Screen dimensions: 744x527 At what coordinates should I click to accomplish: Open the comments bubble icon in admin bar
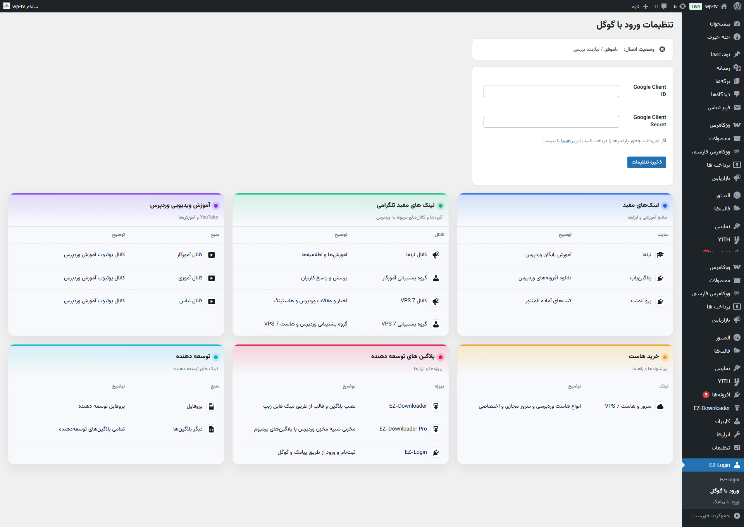664,6
